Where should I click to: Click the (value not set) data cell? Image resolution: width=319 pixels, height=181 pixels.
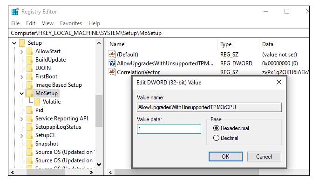279,55
